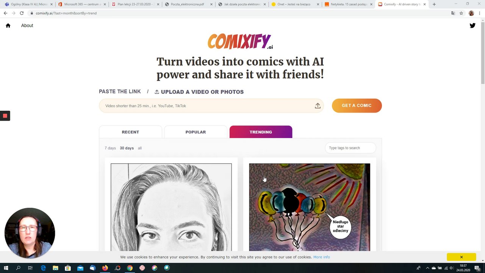
Task: Dismiss cookie notice with yellow X button
Action: pos(461,257)
